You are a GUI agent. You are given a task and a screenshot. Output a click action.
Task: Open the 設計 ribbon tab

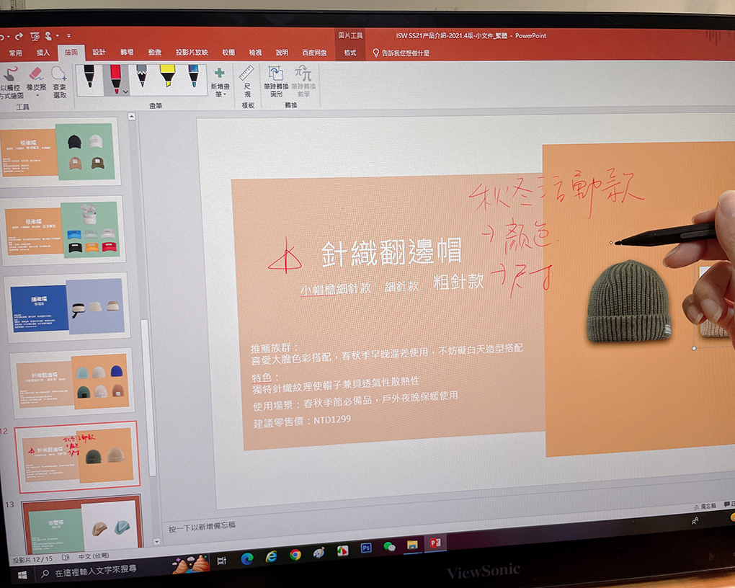coord(99,52)
